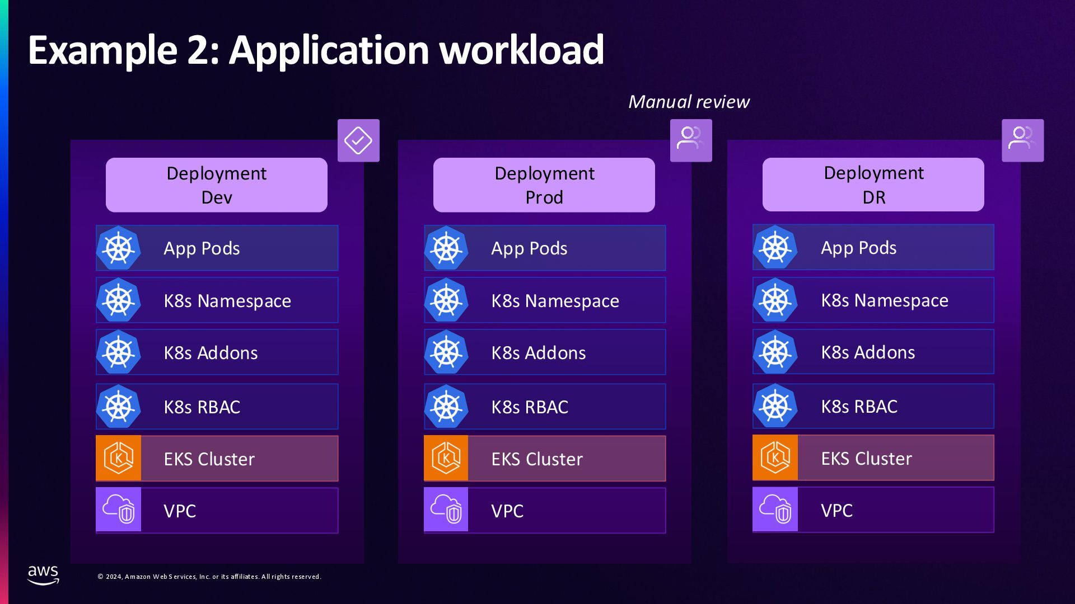Screen dimensions: 1075x604
Task: Click the K8s RBAC label in Dev column
Action: coord(202,407)
